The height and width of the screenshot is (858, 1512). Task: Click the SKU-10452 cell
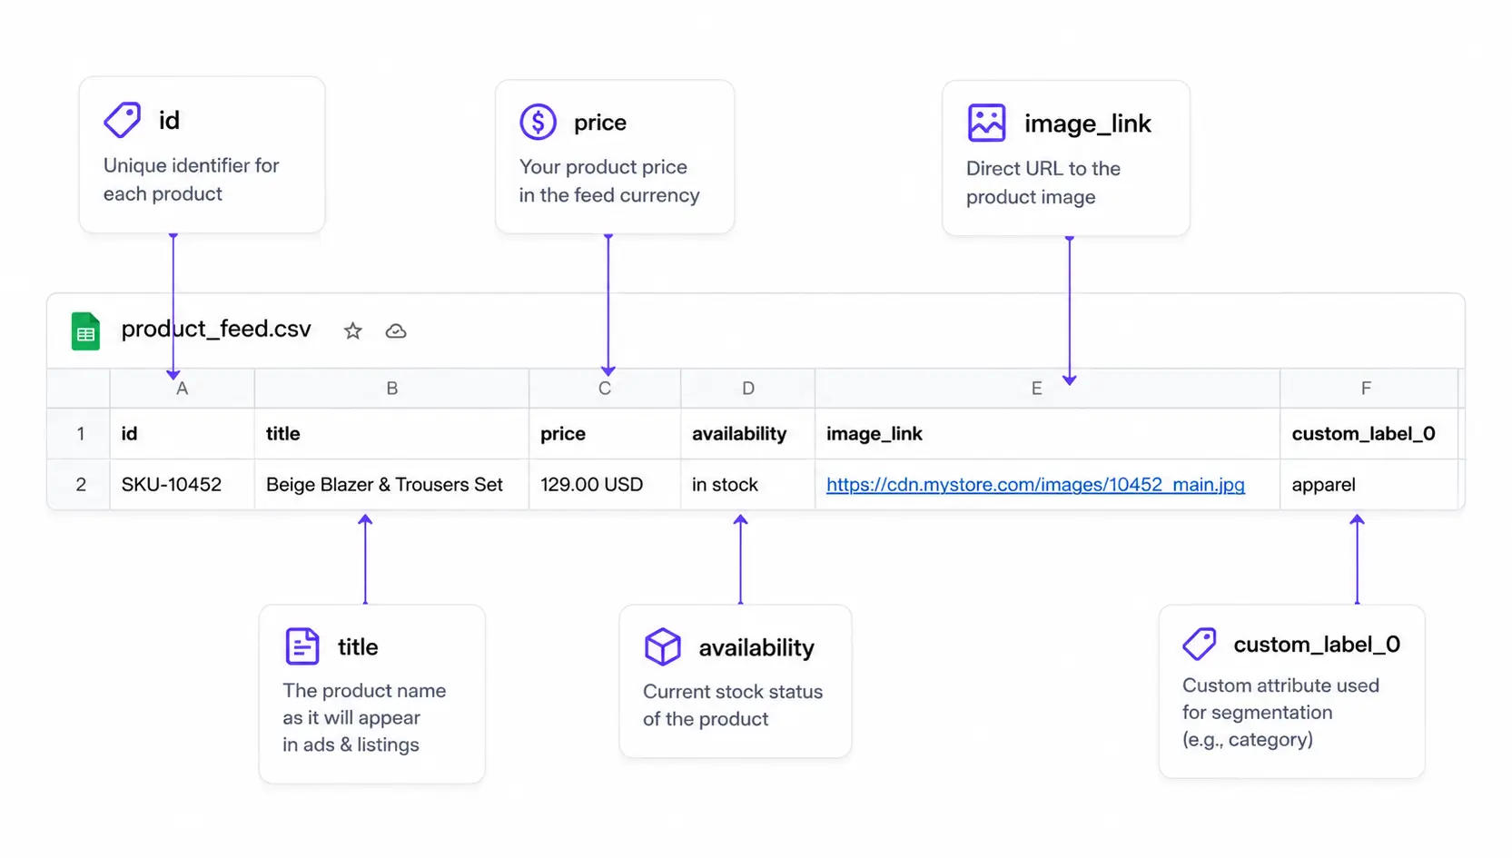point(182,485)
